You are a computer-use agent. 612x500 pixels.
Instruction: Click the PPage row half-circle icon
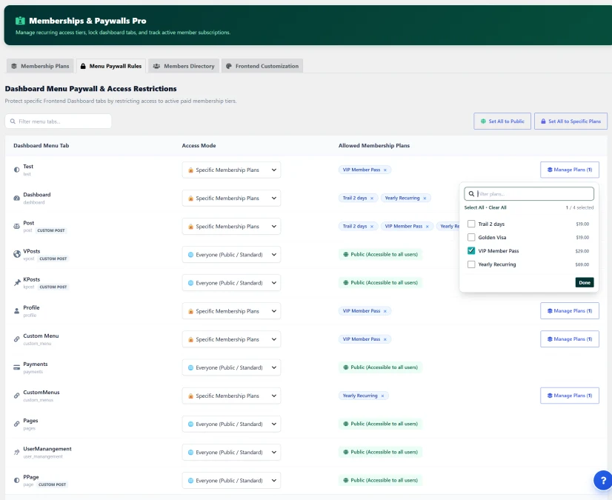click(x=16, y=480)
